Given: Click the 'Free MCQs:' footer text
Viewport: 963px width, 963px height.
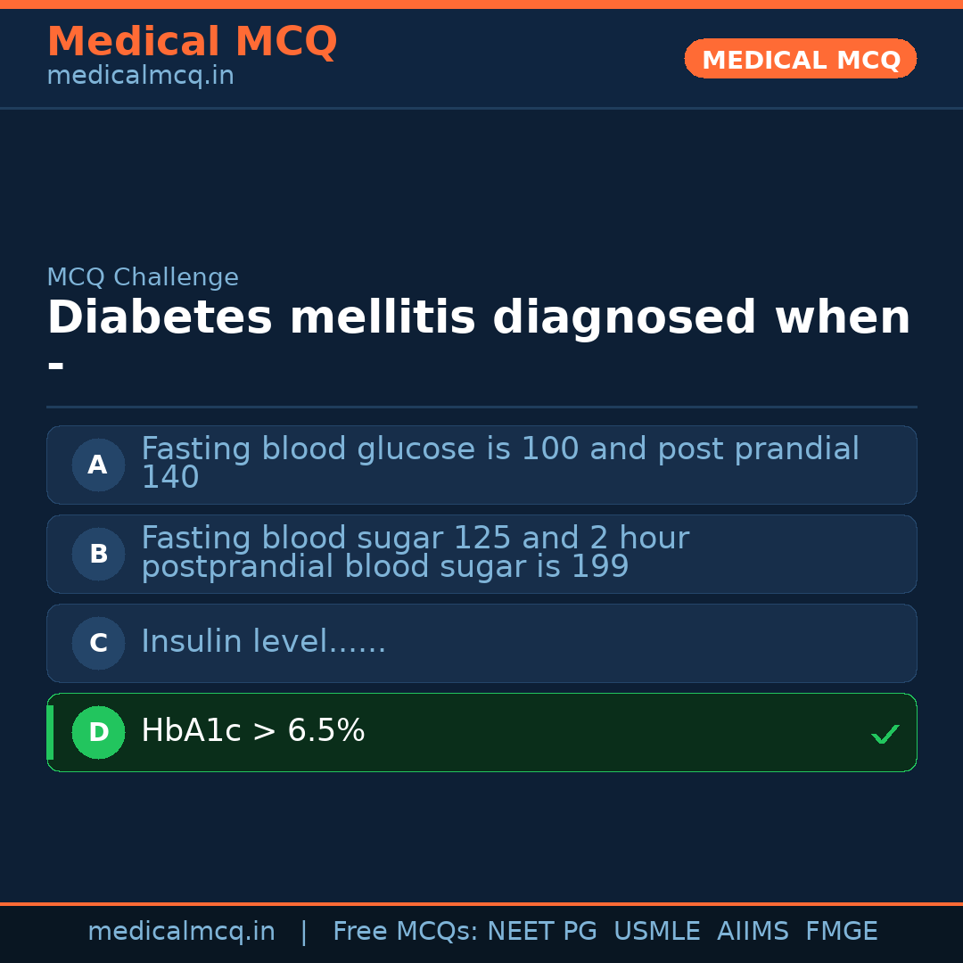Looking at the screenshot, I should [406, 932].
